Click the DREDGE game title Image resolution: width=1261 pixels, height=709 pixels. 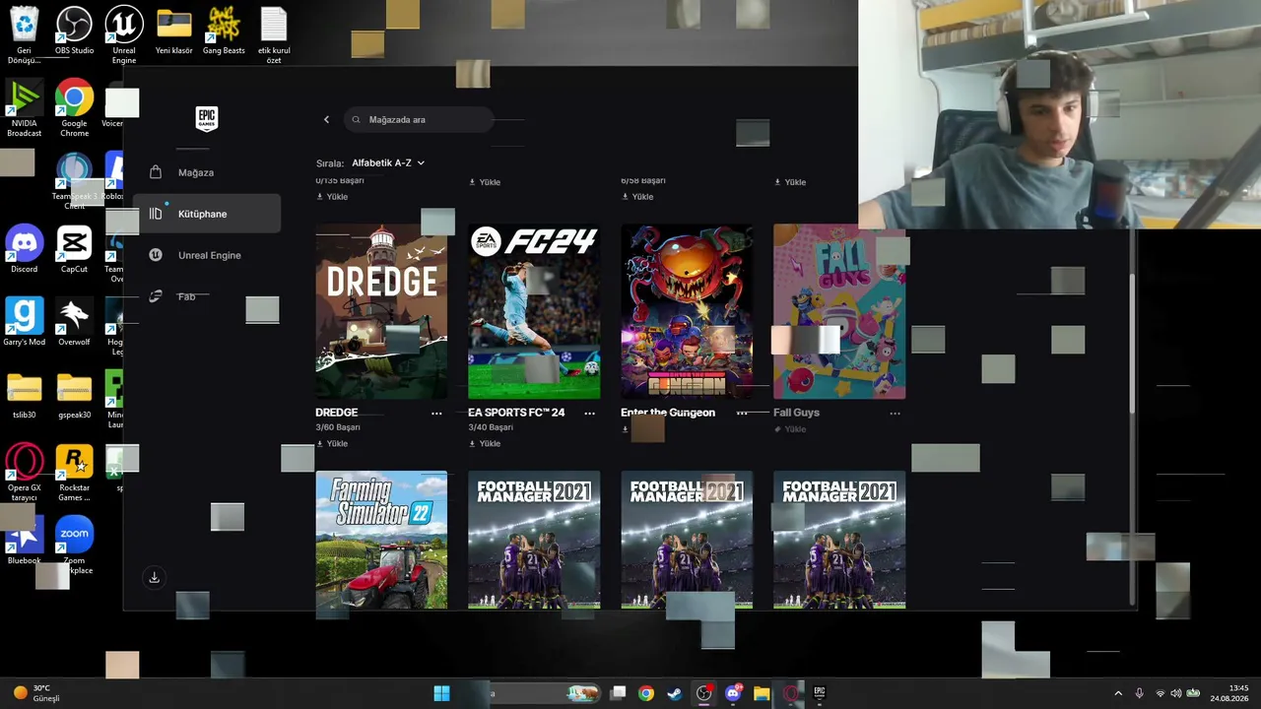point(336,413)
